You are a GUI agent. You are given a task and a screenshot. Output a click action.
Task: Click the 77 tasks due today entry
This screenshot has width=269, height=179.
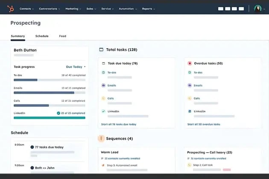pos(49,147)
